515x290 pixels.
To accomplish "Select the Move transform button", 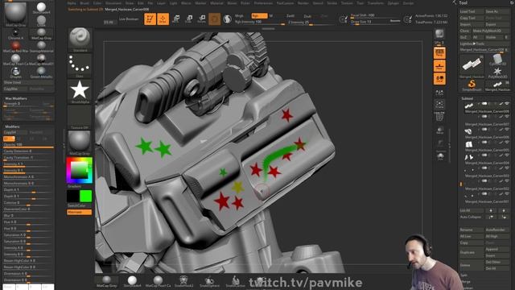I will [x=175, y=19].
